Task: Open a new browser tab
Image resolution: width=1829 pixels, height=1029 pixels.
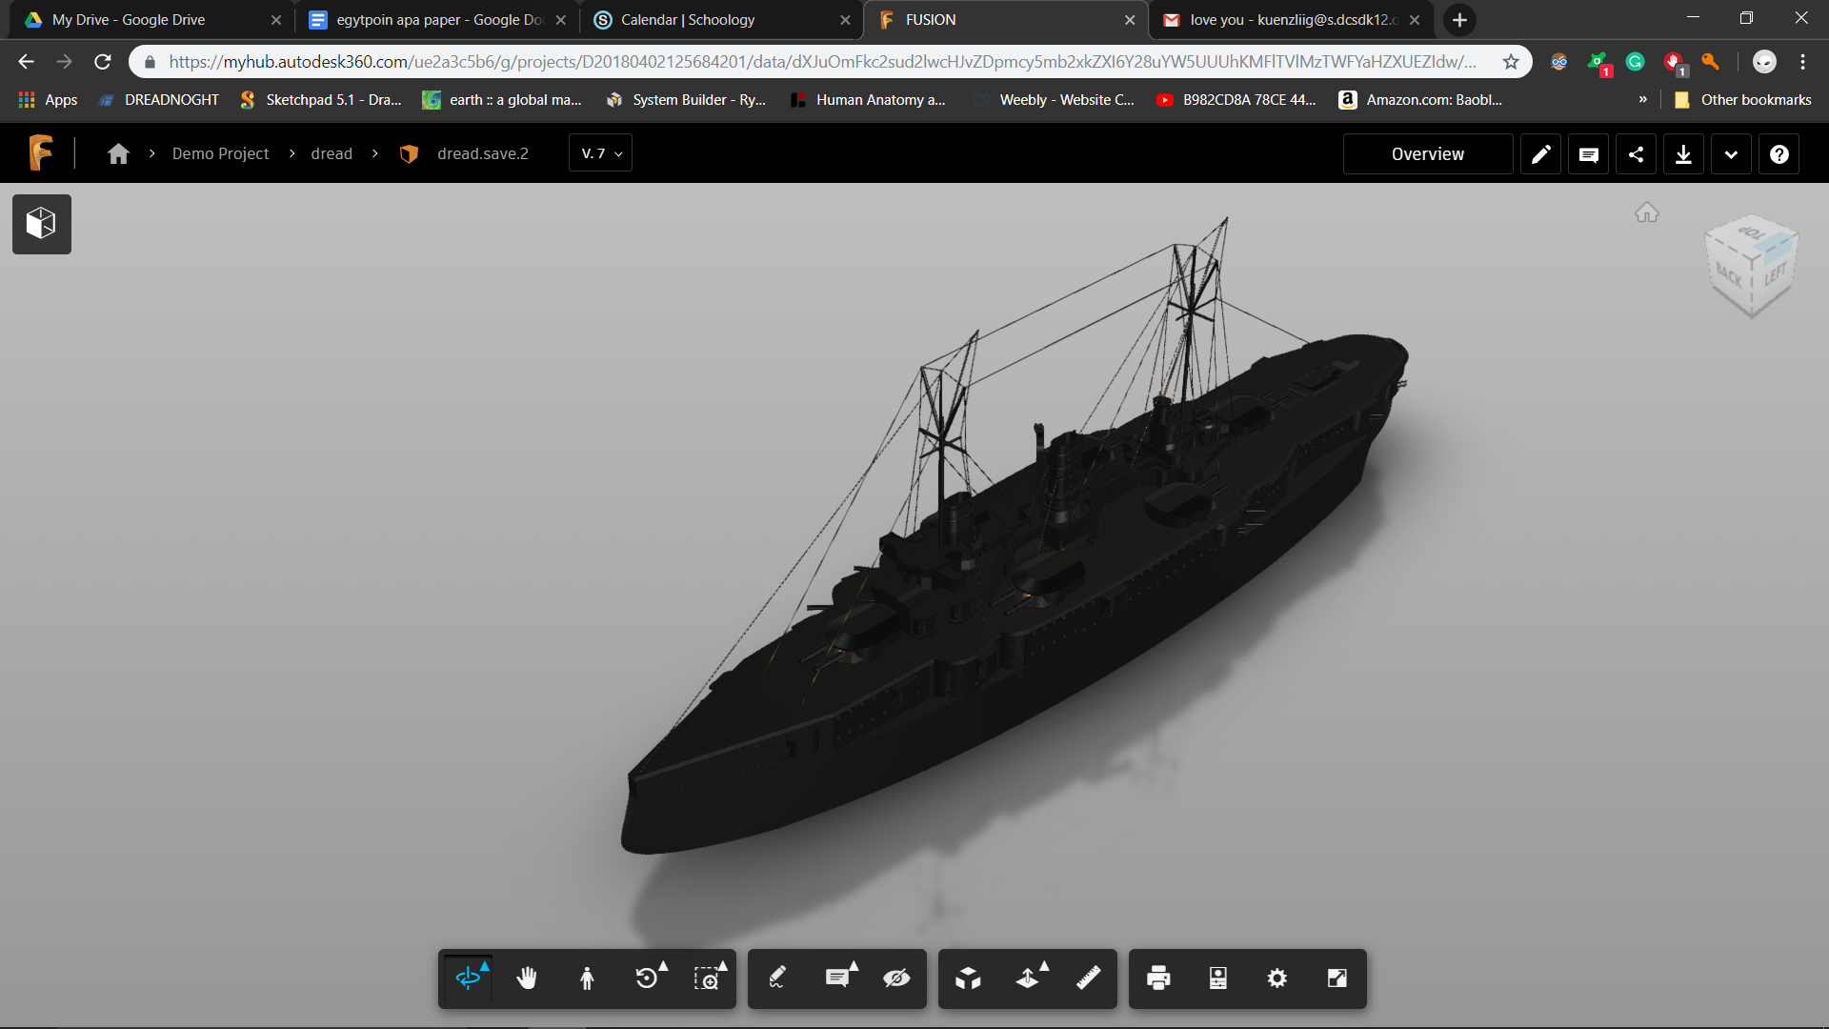Action: coord(1459,20)
